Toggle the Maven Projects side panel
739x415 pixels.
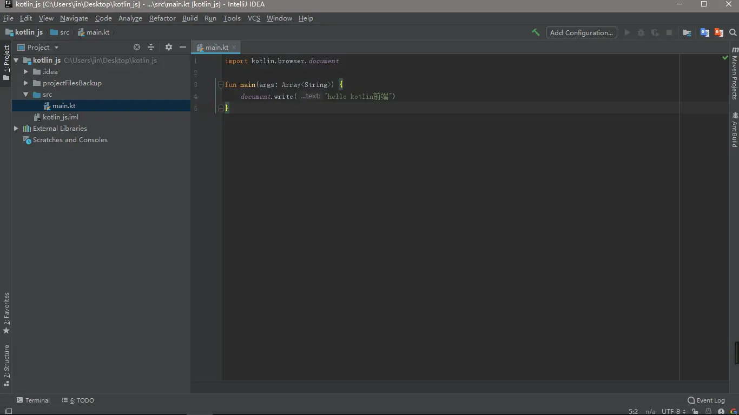(x=734, y=73)
